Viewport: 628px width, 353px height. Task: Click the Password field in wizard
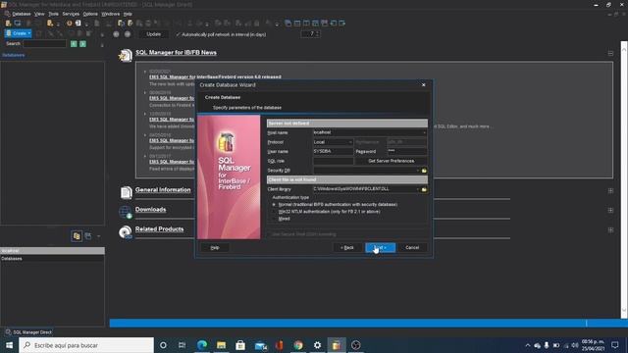coord(407,151)
